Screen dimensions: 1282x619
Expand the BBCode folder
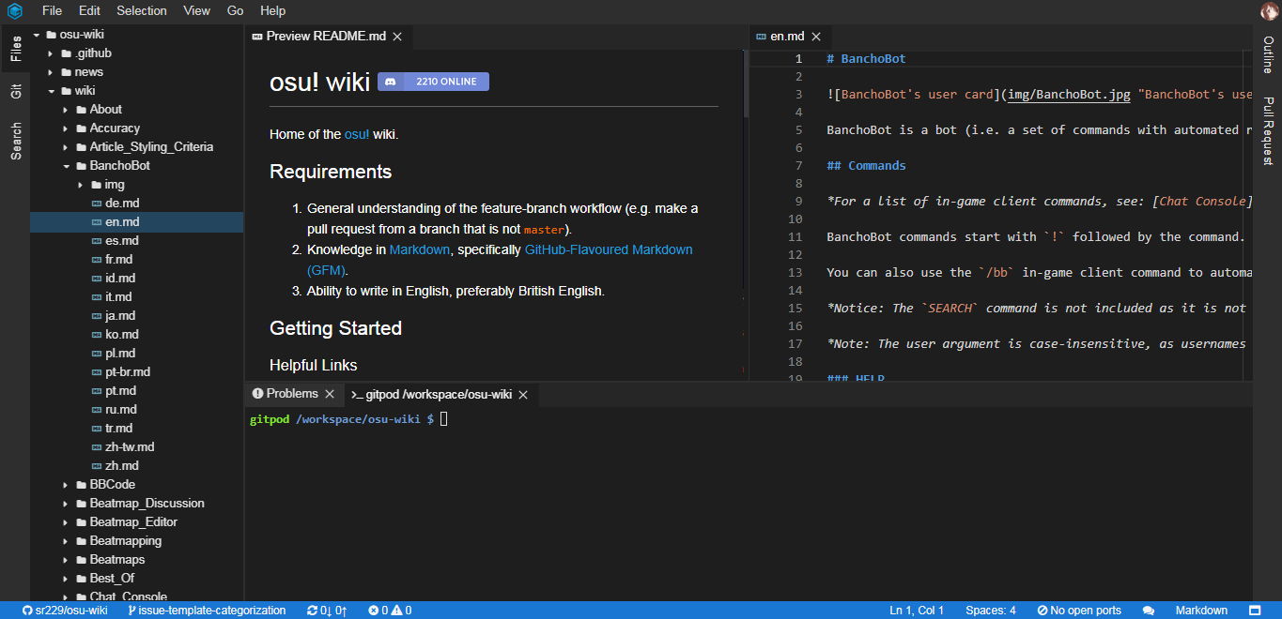point(66,485)
